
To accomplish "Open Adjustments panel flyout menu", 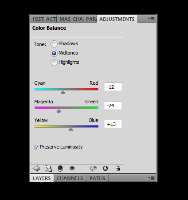I will (x=151, y=19).
